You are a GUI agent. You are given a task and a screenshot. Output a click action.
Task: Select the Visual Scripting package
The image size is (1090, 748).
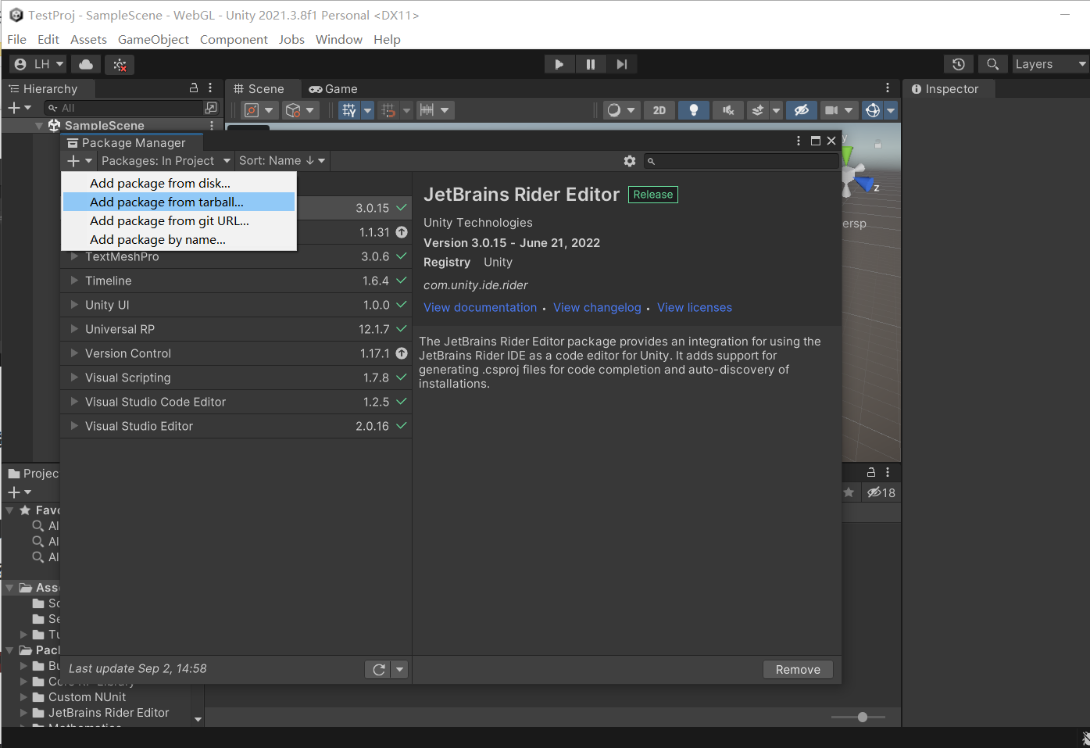pos(236,378)
